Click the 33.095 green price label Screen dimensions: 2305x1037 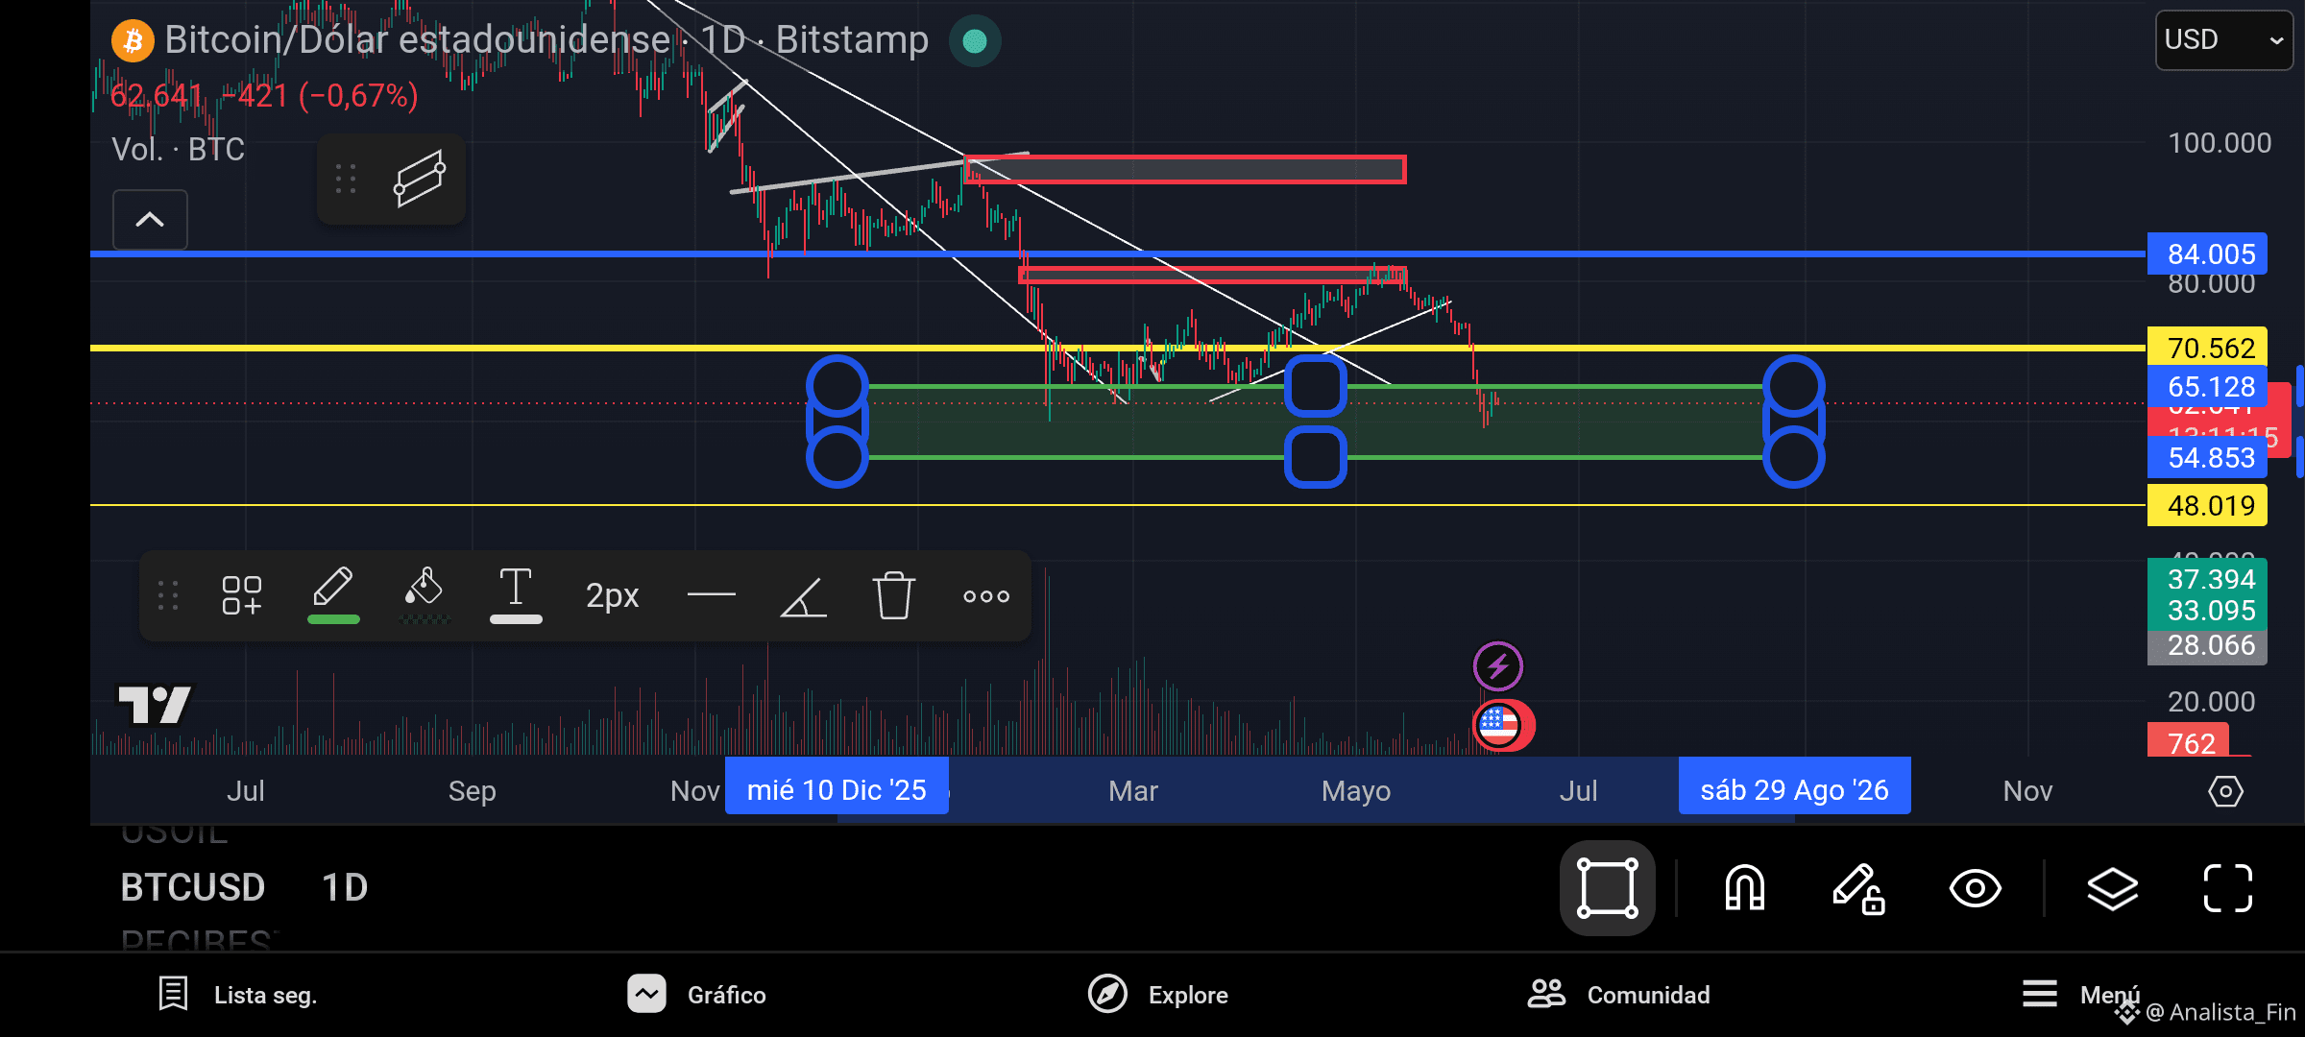2207,612
